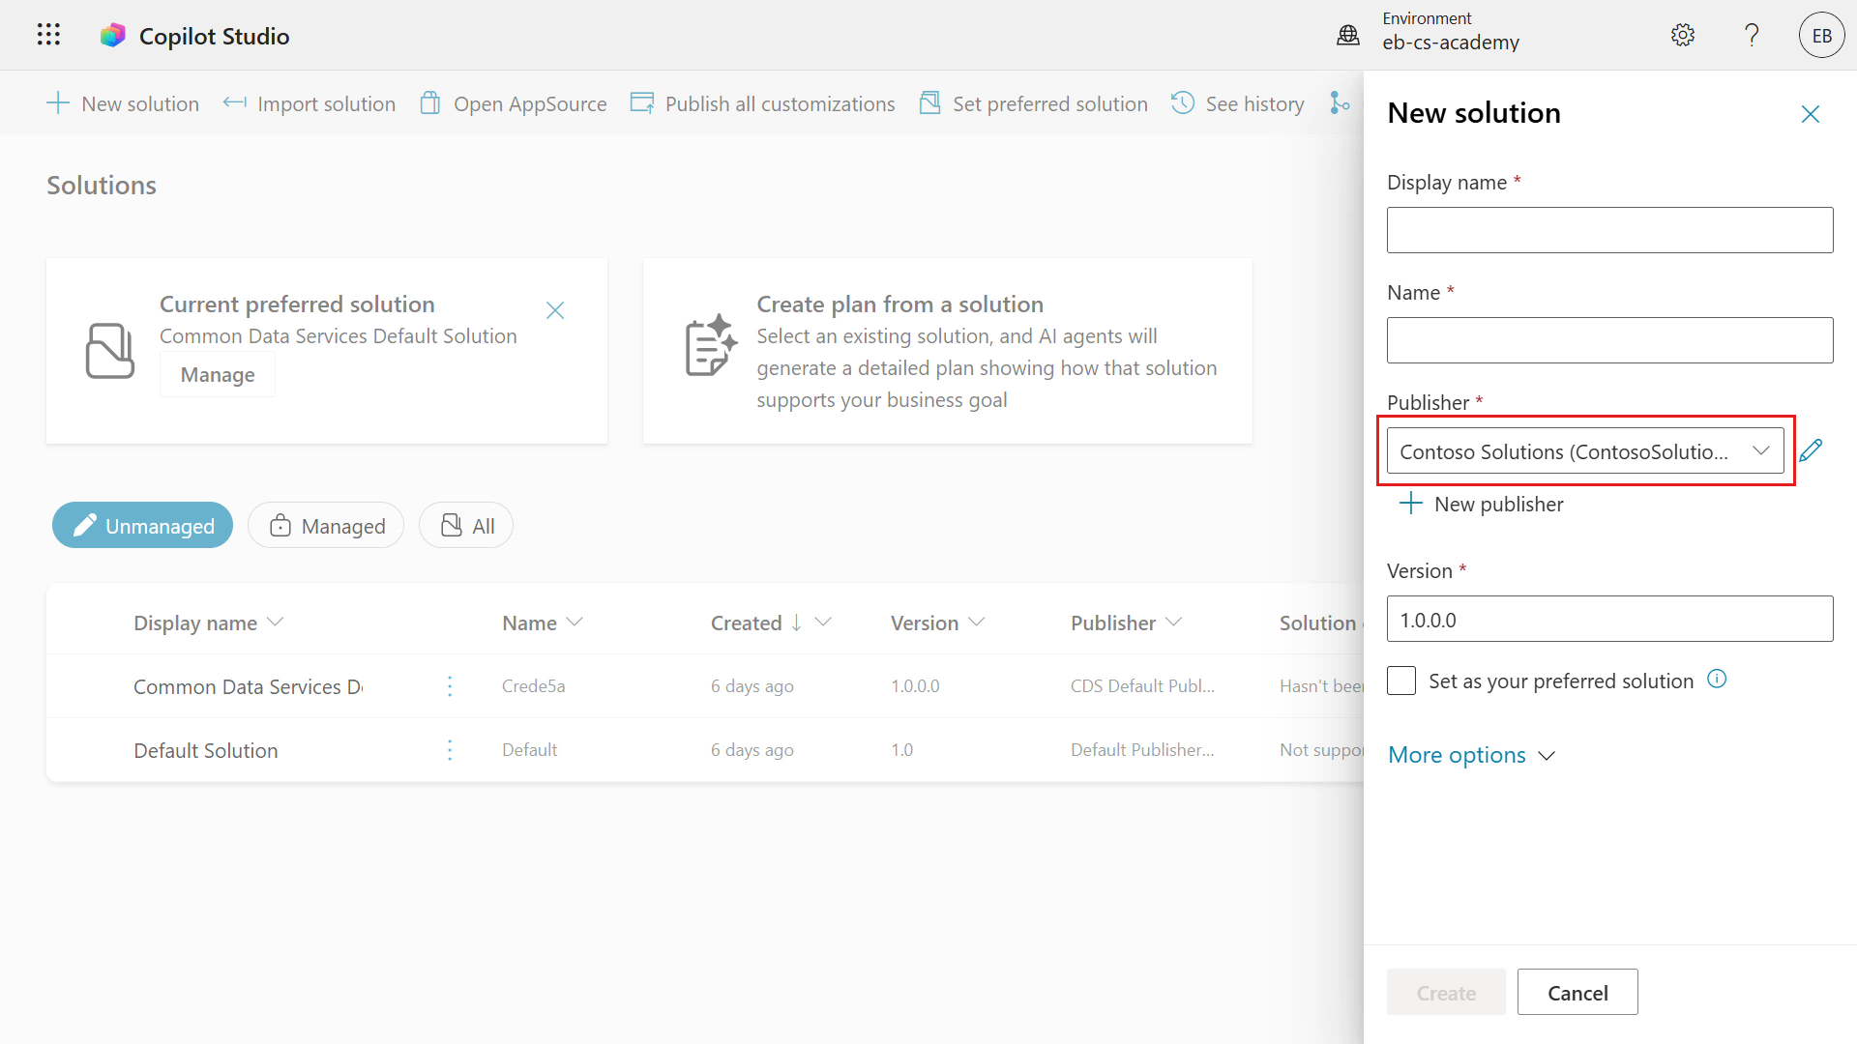Expand the Name column menu

[575, 623]
